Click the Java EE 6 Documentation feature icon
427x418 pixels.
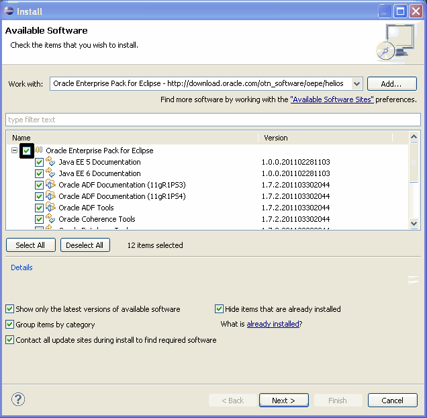coord(50,173)
